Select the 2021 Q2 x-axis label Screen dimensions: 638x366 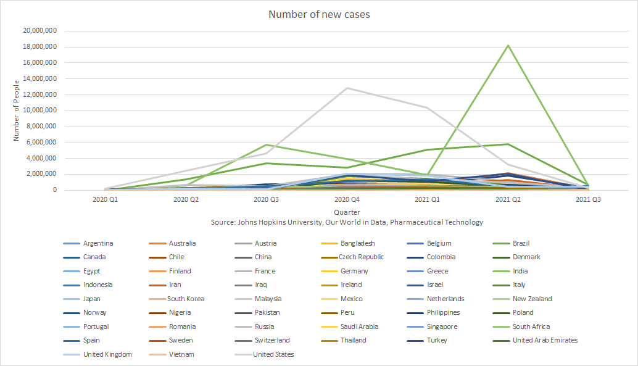click(x=508, y=200)
